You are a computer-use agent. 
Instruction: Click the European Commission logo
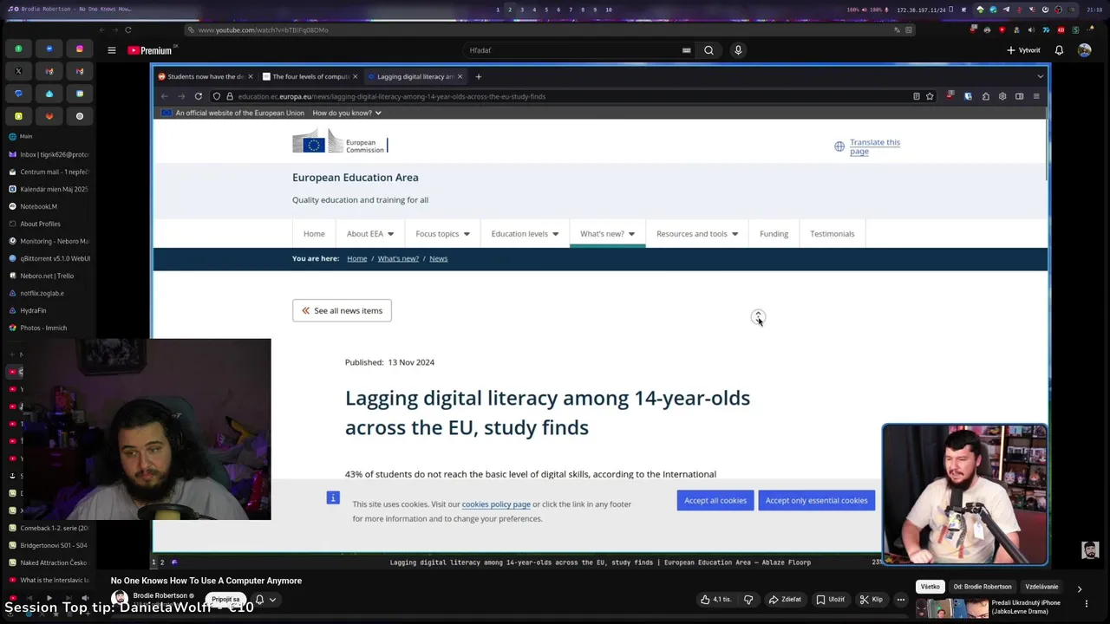click(x=340, y=142)
